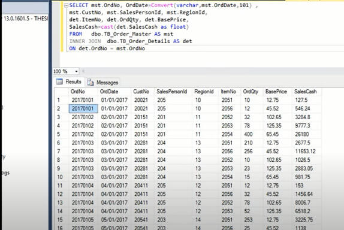Click CustNo 20281 in row 8
Image resolution: width=344 pixels, height=230 pixels.
click(x=141, y=160)
